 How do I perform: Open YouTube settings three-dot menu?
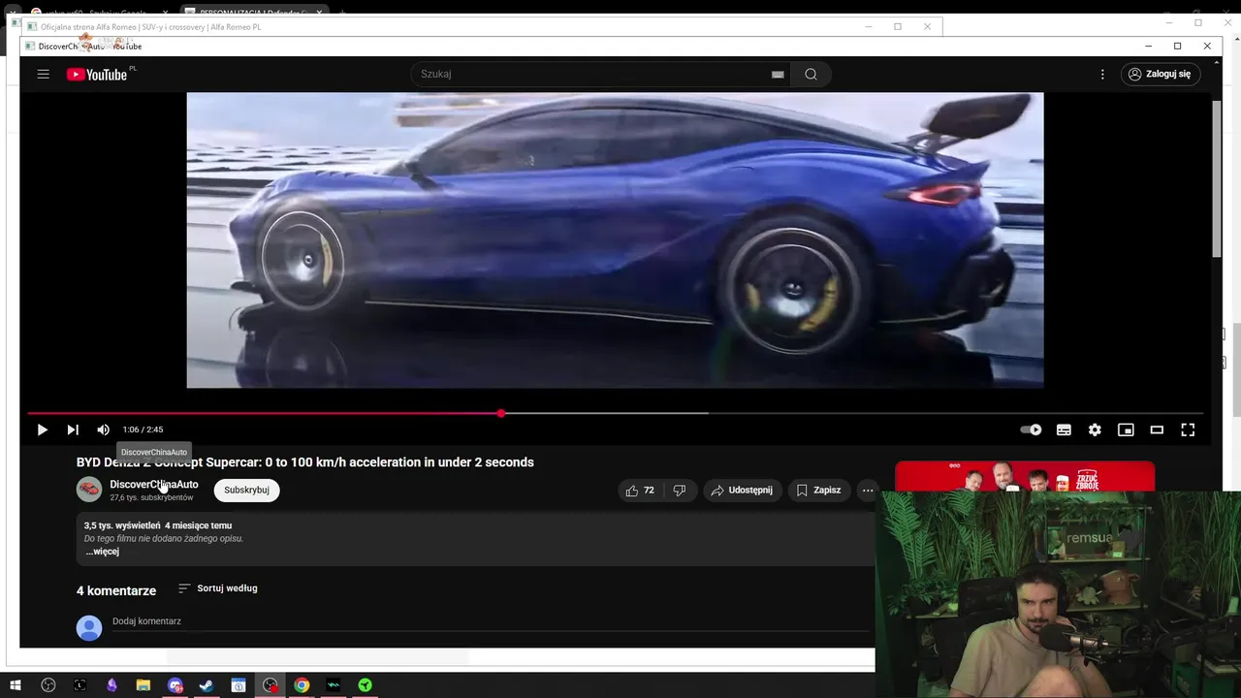1102,74
